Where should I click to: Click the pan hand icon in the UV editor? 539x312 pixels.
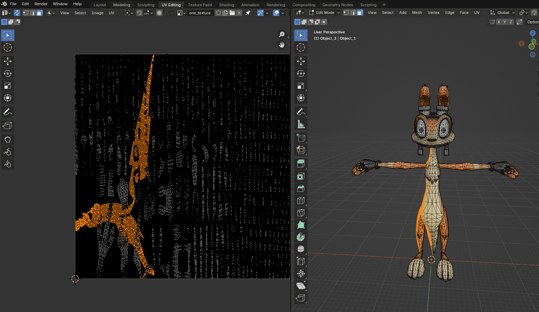coord(282,45)
